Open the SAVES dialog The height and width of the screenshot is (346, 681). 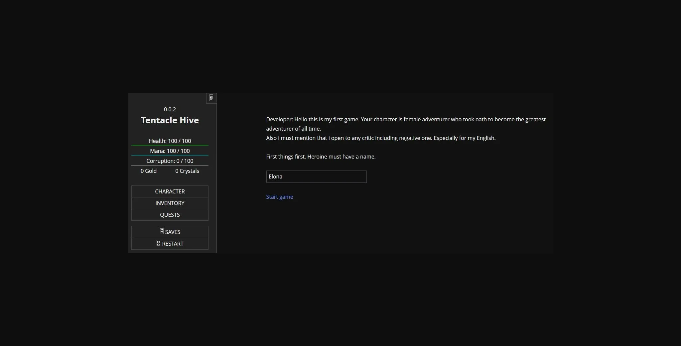170,232
